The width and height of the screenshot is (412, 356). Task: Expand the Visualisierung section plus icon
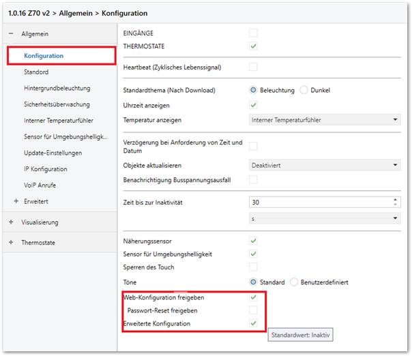coord(11,222)
